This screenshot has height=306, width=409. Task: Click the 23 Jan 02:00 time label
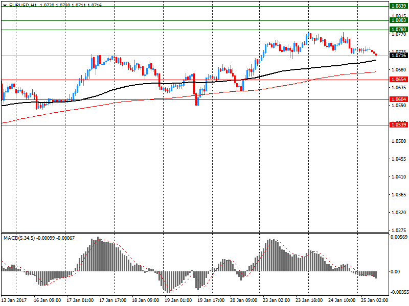click(276, 300)
